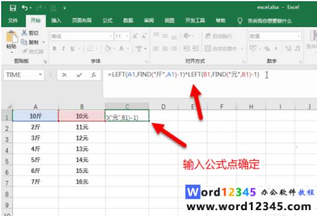Confirm the formula with checkmark button
Image resolution: width=317 pixels, height=216 pixels.
(79, 75)
